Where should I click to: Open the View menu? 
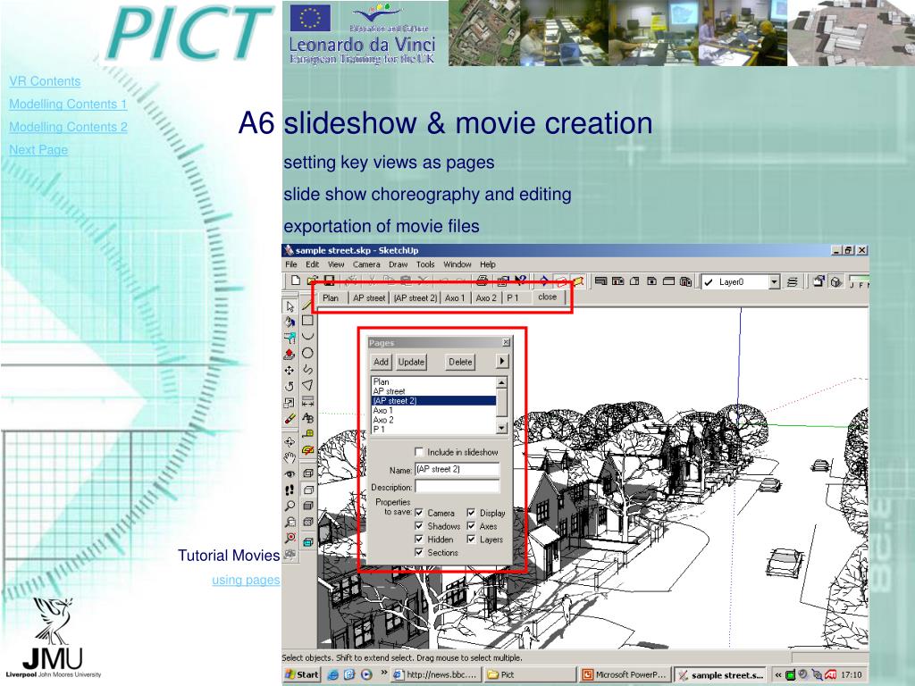[x=336, y=264]
